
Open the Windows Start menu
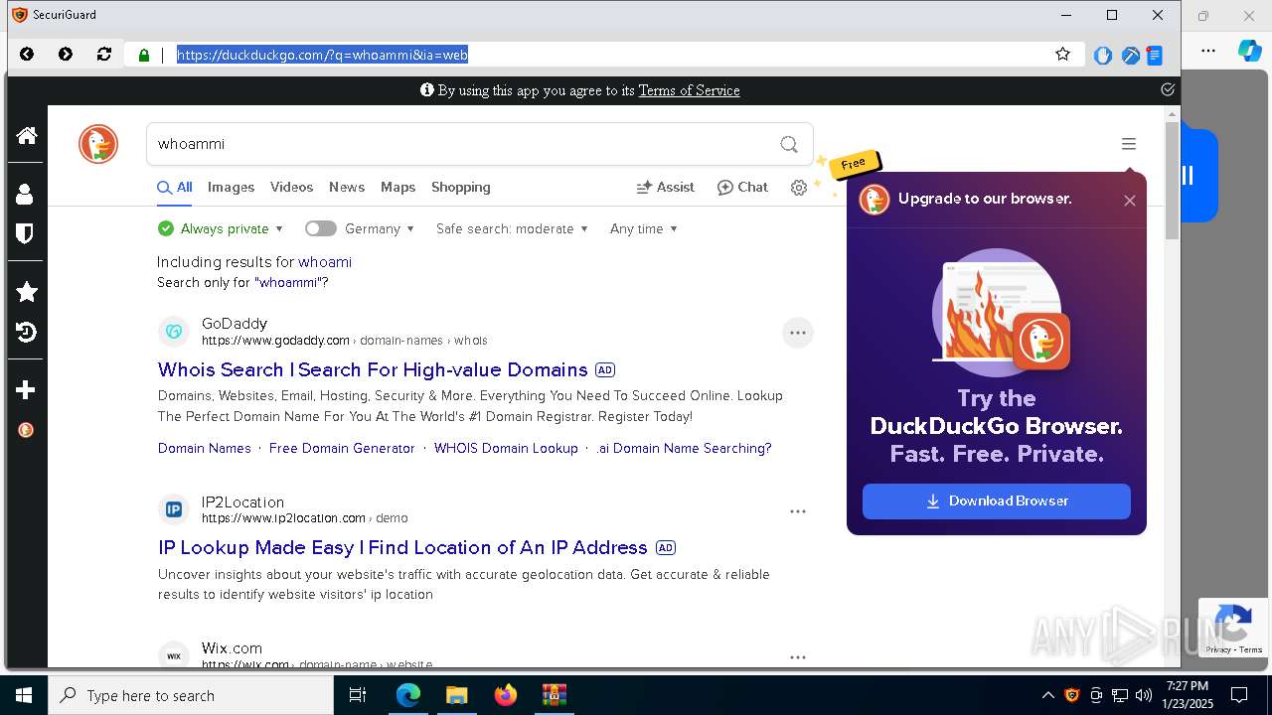click(x=24, y=695)
